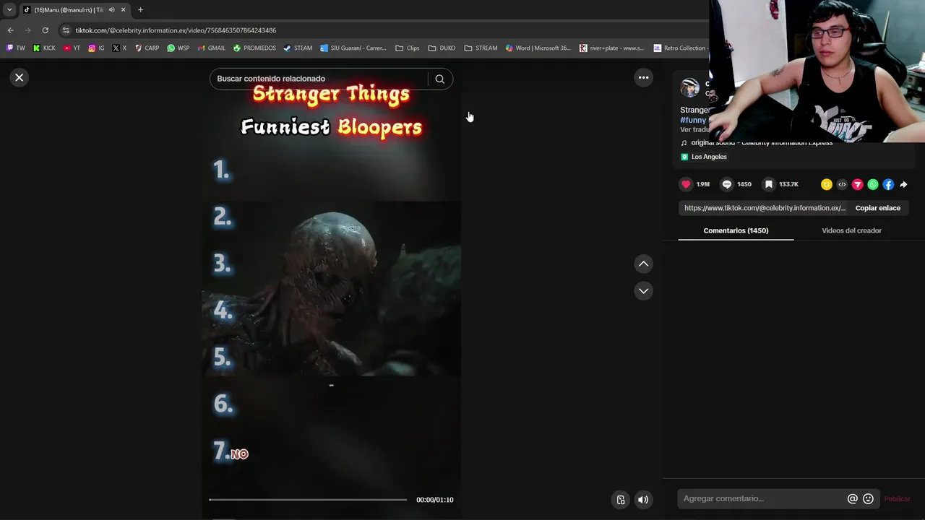Open comments via the speech bubble icon
The width and height of the screenshot is (925, 520).
coord(727,184)
